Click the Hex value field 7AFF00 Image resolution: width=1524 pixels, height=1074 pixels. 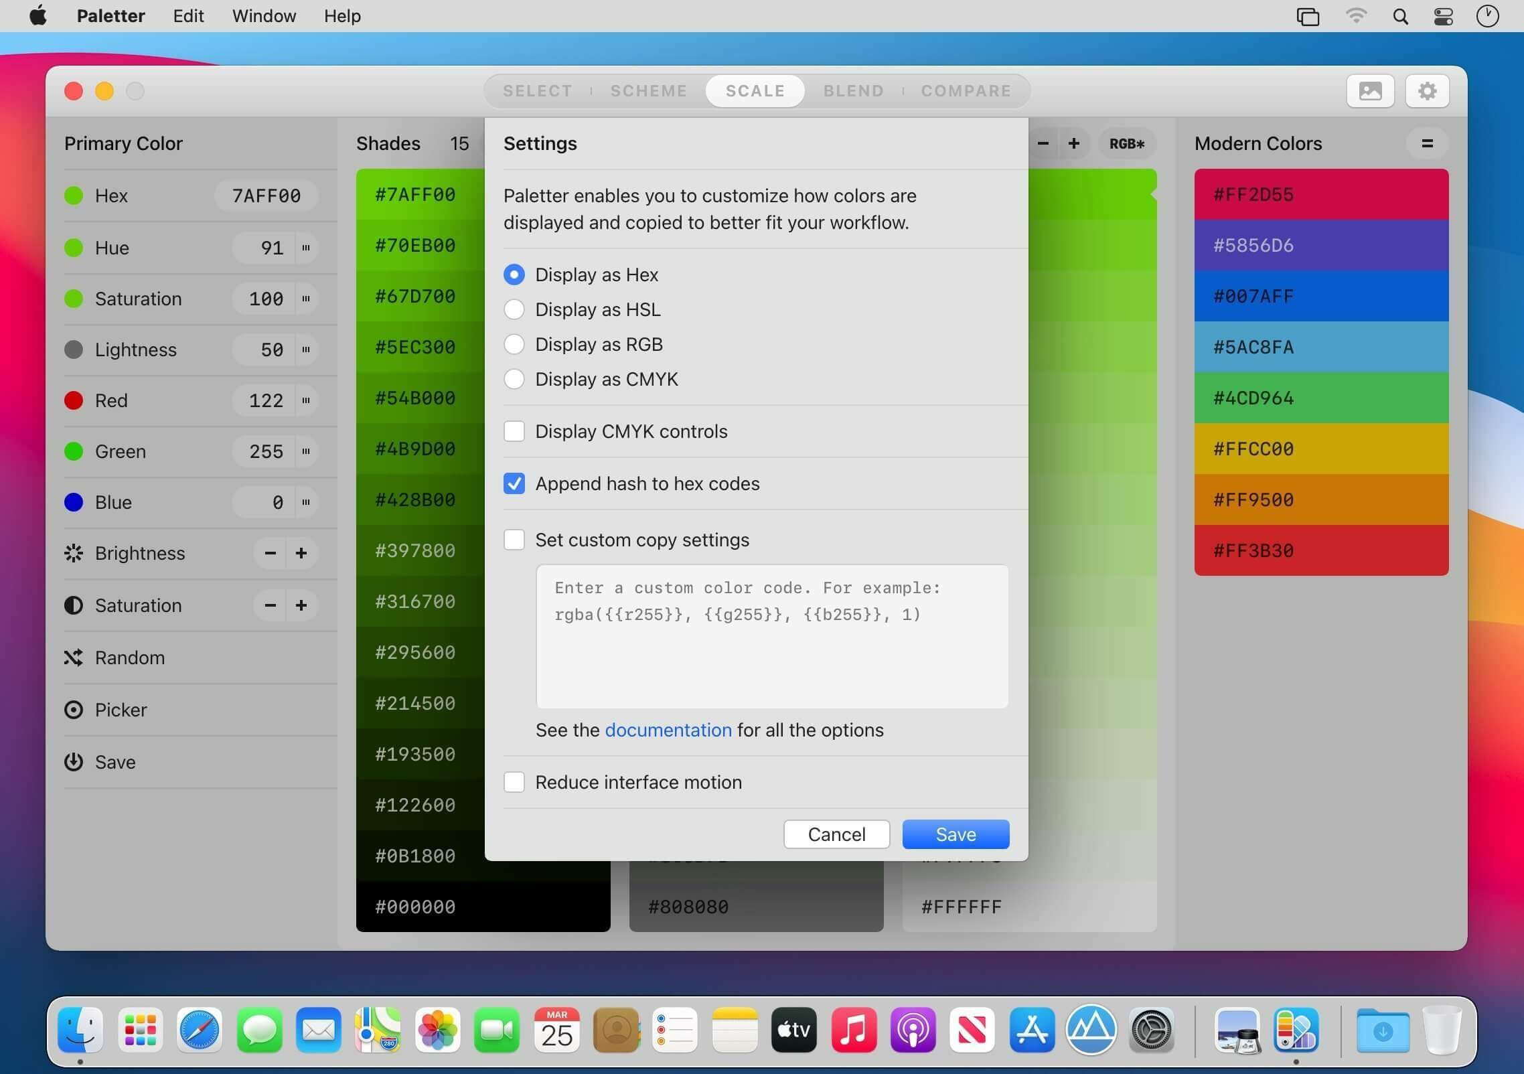[x=266, y=196]
